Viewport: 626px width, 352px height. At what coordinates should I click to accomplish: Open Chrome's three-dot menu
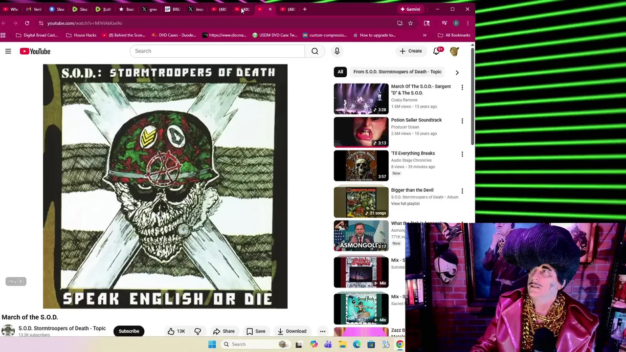(x=468, y=23)
